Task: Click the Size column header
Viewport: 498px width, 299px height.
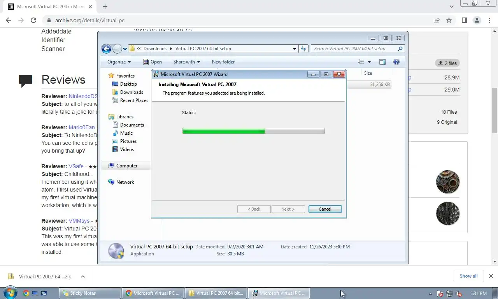Action: point(368,73)
